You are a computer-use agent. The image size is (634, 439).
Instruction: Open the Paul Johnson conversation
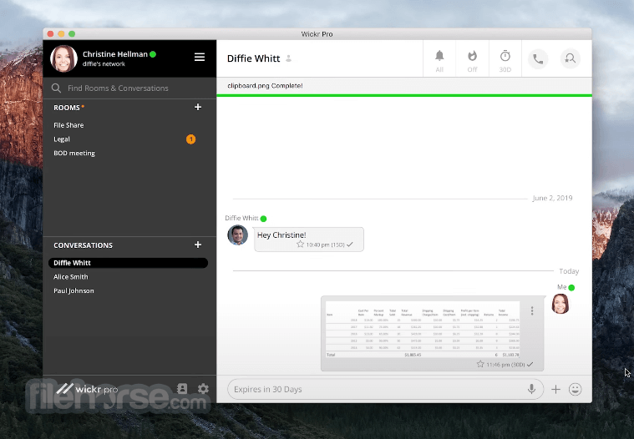(74, 290)
